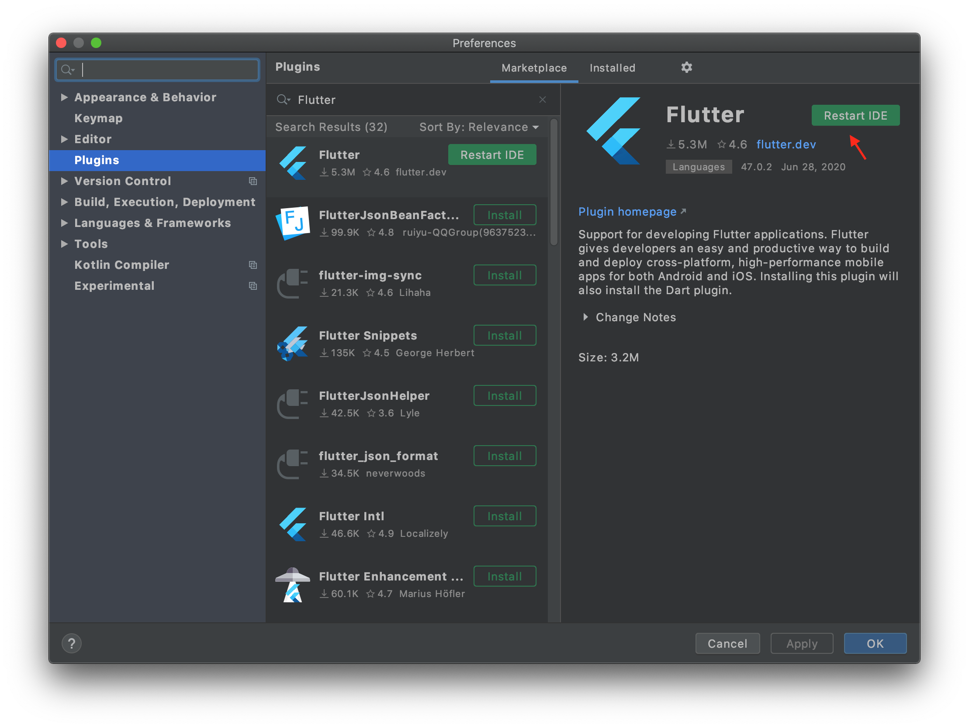The image size is (969, 728).
Task: Click the Cancel button
Action: pos(727,643)
